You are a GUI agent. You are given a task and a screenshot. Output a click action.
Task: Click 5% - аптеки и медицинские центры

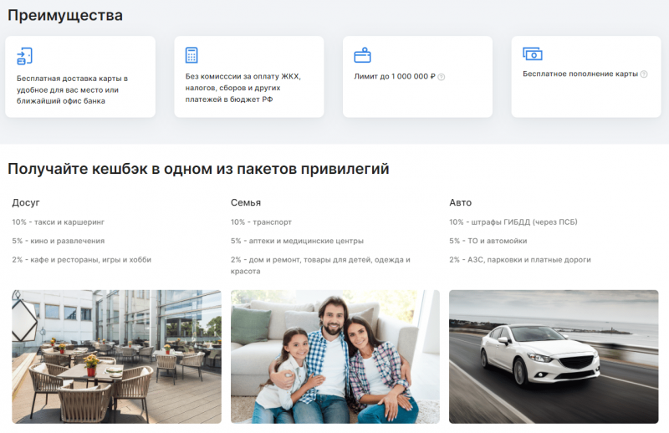[x=297, y=241]
